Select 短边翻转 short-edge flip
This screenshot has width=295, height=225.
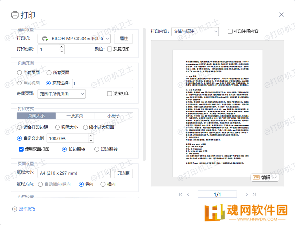tap(97, 149)
